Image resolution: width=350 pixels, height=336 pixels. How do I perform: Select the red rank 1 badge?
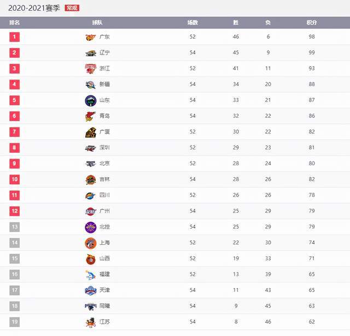(15, 37)
